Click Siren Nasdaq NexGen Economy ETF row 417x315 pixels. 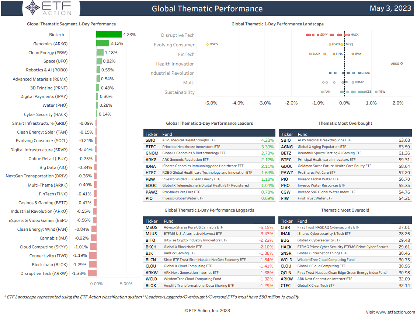click(209, 259)
